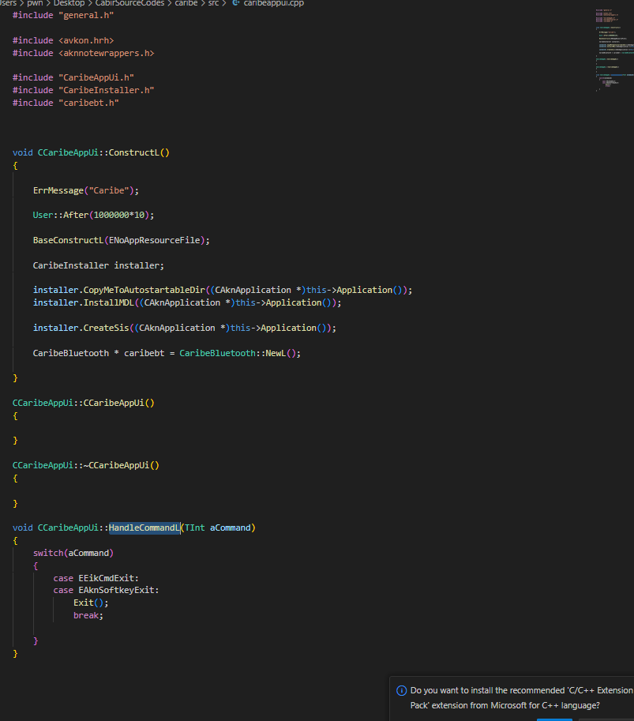
Task: Open the 'caribe' breadcrumb folder
Action: (186, 2)
